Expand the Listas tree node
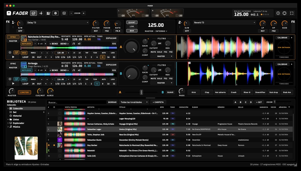 pyautogui.click(x=8, y=120)
